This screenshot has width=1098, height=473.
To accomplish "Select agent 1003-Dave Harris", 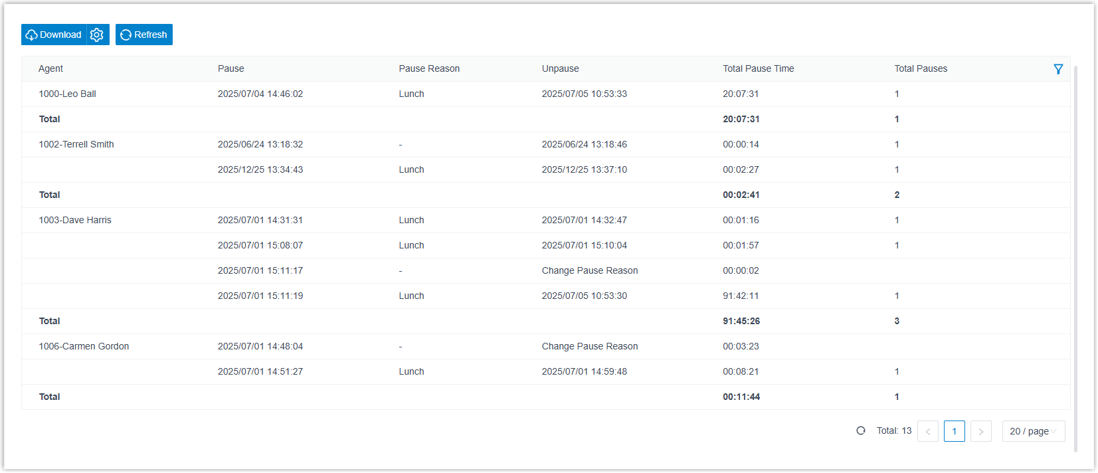I will point(75,220).
